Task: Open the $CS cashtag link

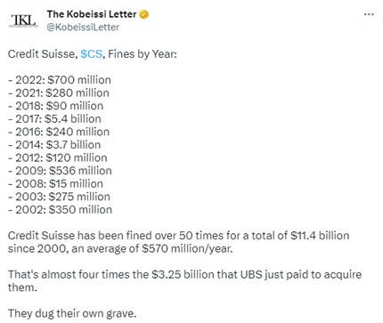Action: (92, 54)
